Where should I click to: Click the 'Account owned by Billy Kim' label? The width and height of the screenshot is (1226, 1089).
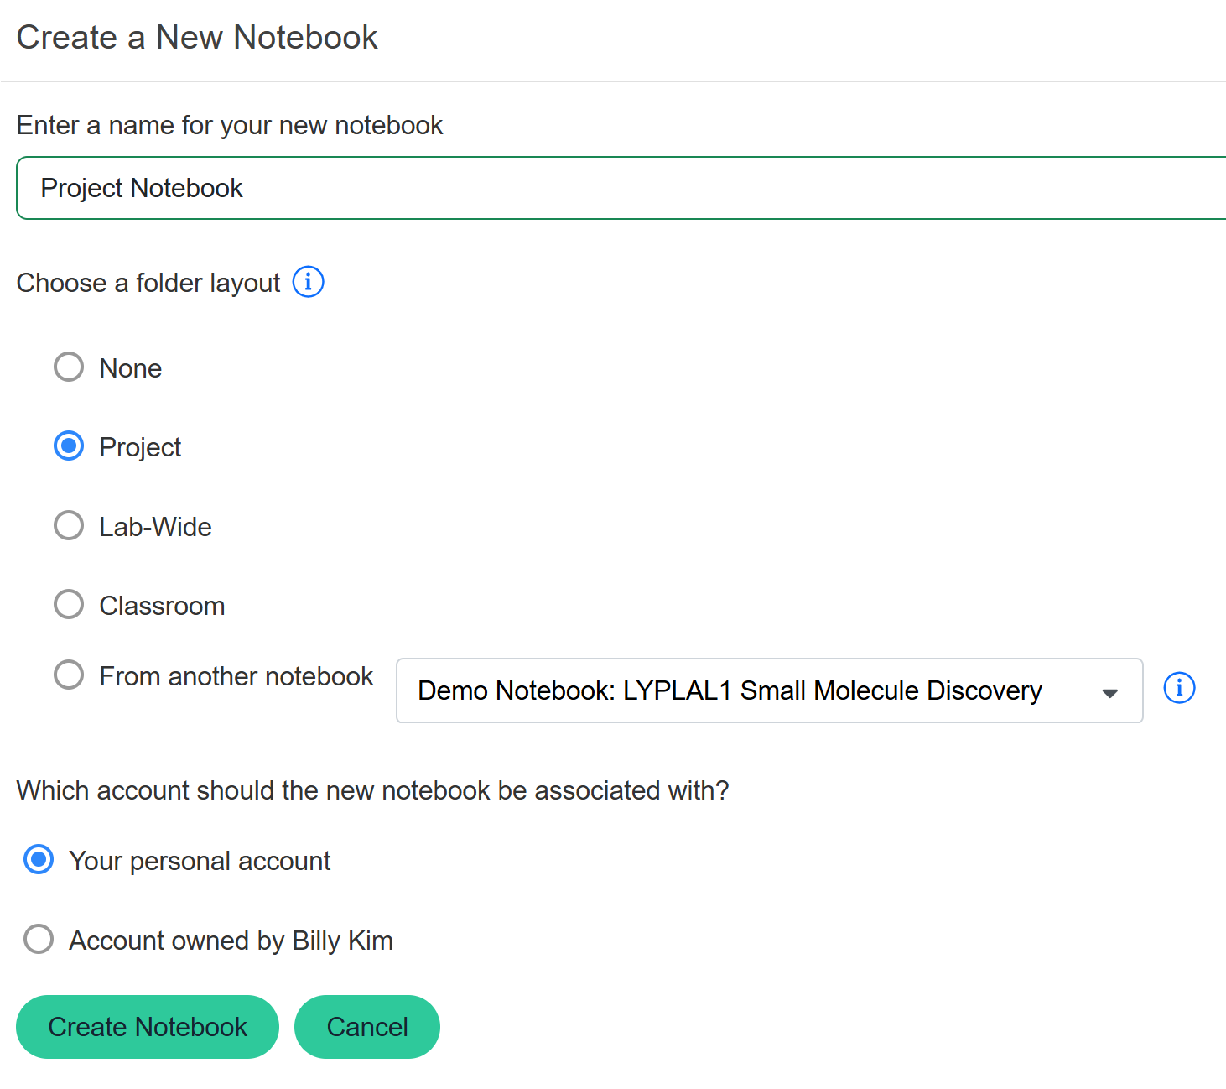coord(231,940)
